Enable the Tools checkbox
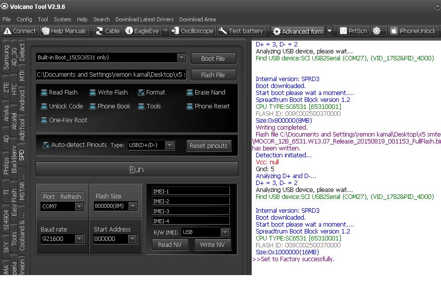The height and width of the screenshot is (283, 441). point(141,106)
